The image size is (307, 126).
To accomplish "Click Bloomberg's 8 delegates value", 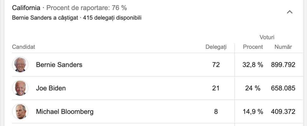I will [x=216, y=112].
